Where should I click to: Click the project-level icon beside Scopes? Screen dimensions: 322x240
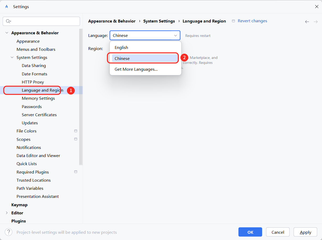click(x=76, y=139)
